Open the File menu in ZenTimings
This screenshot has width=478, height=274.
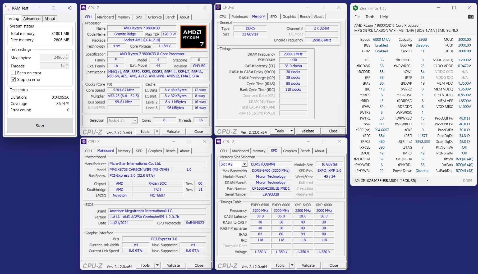(x=357, y=17)
